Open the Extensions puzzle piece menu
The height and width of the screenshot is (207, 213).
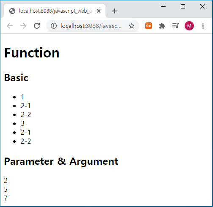coord(162,26)
